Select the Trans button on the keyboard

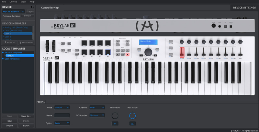(x=69, y=43)
